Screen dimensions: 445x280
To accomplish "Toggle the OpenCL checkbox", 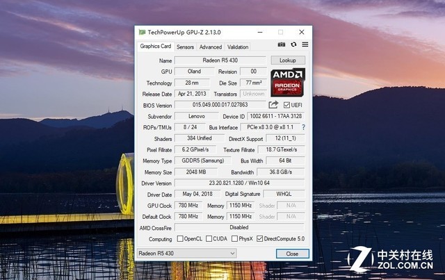I will tap(180, 238).
